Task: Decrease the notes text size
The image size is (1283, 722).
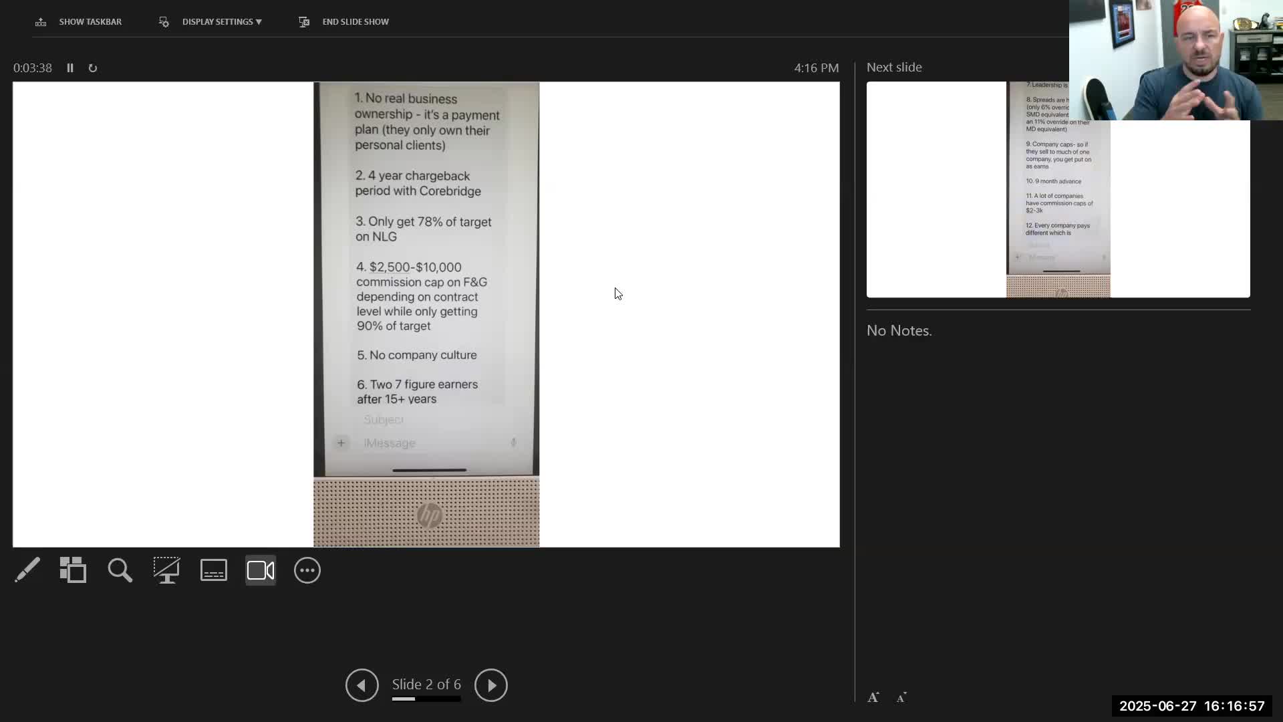Action: point(901,698)
